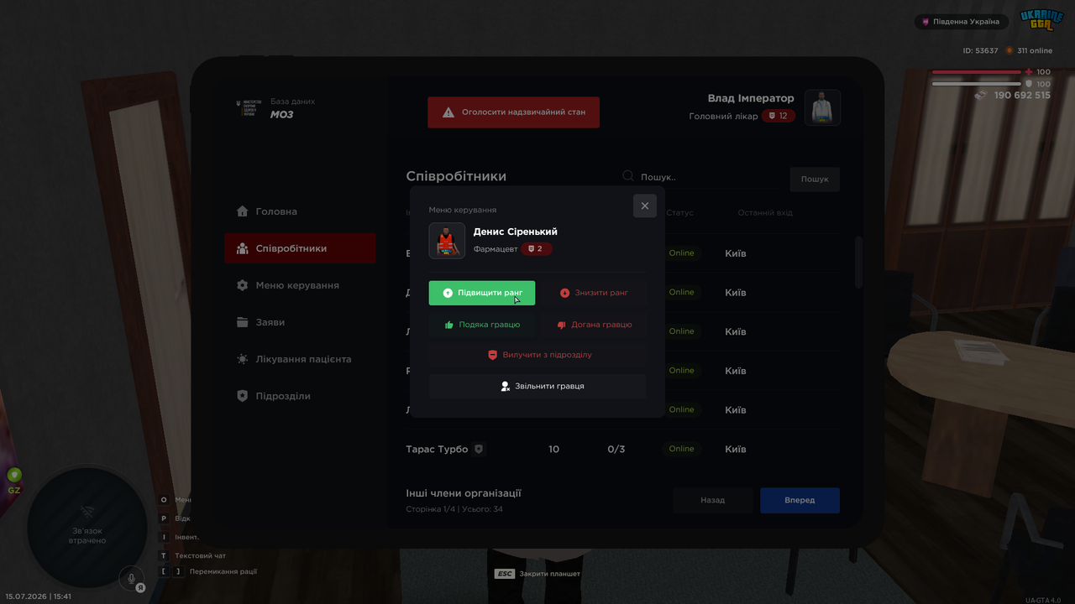Click the gear icon beside Меню керування

(243, 285)
